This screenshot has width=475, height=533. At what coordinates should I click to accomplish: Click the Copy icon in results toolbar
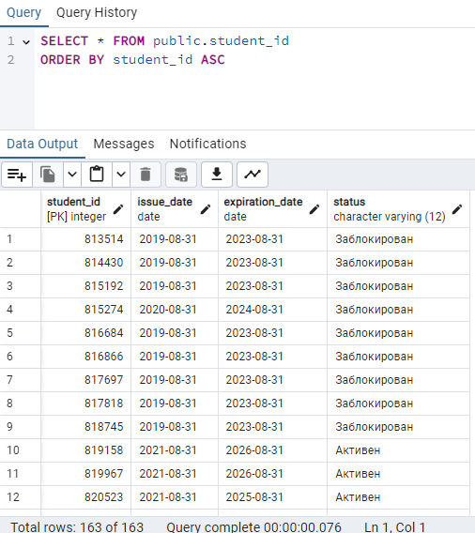(x=48, y=175)
